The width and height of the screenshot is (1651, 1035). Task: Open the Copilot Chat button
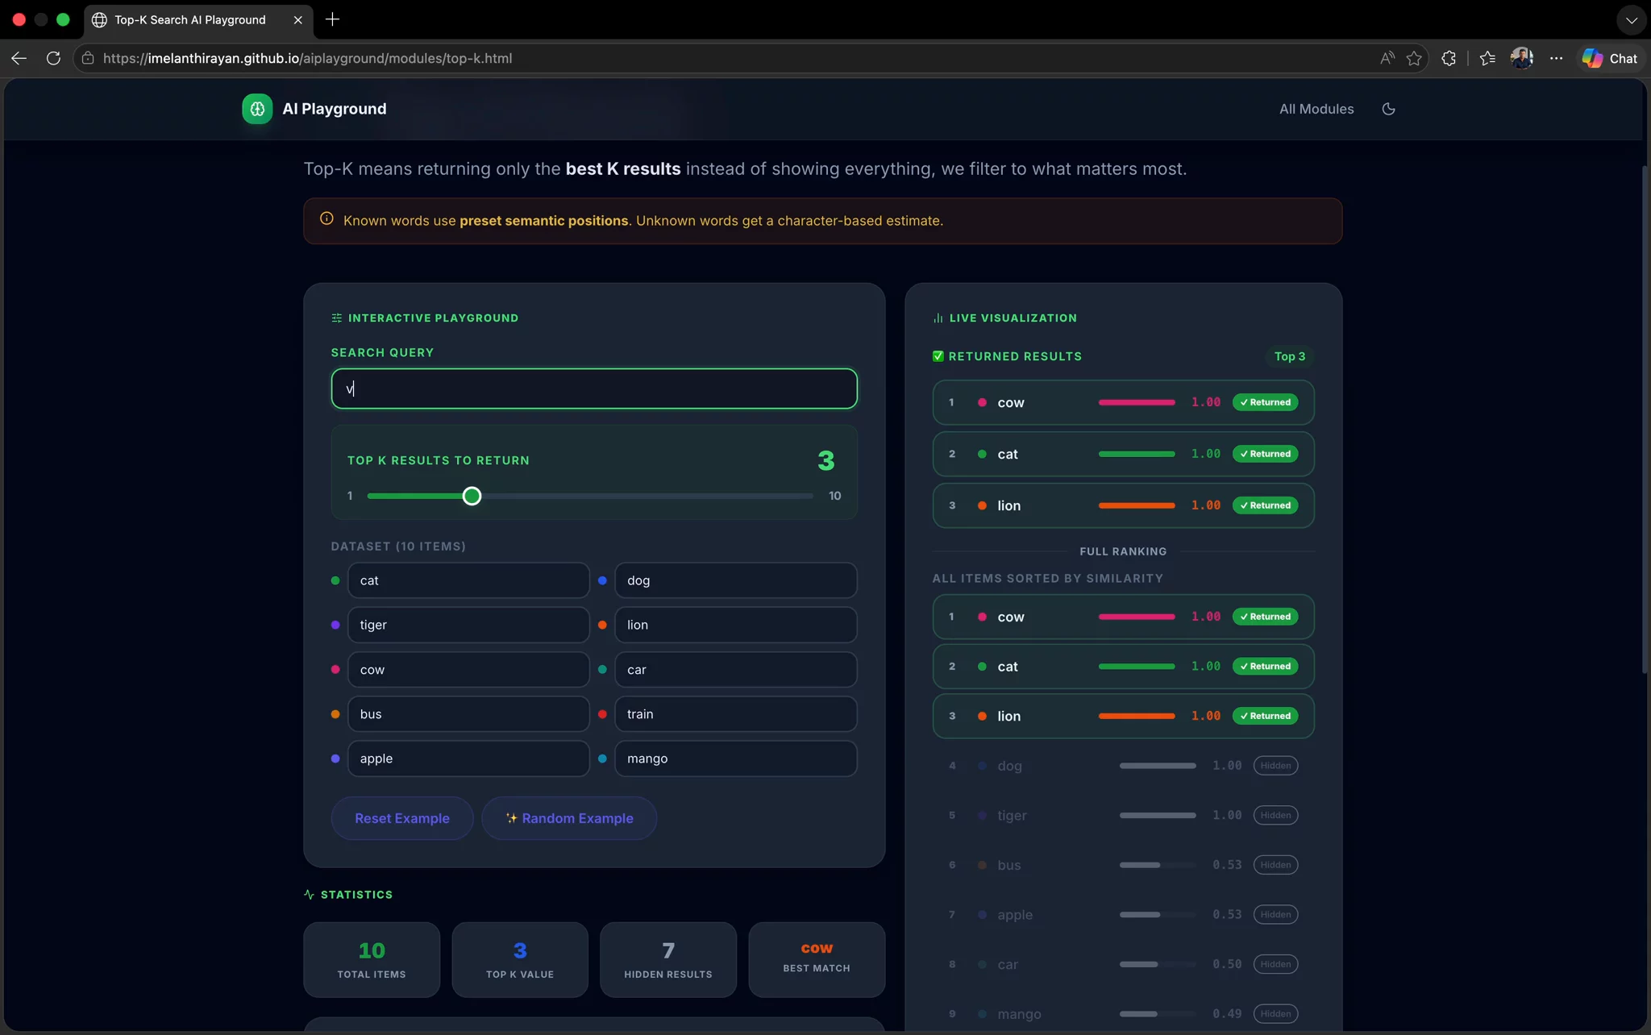1609,58
